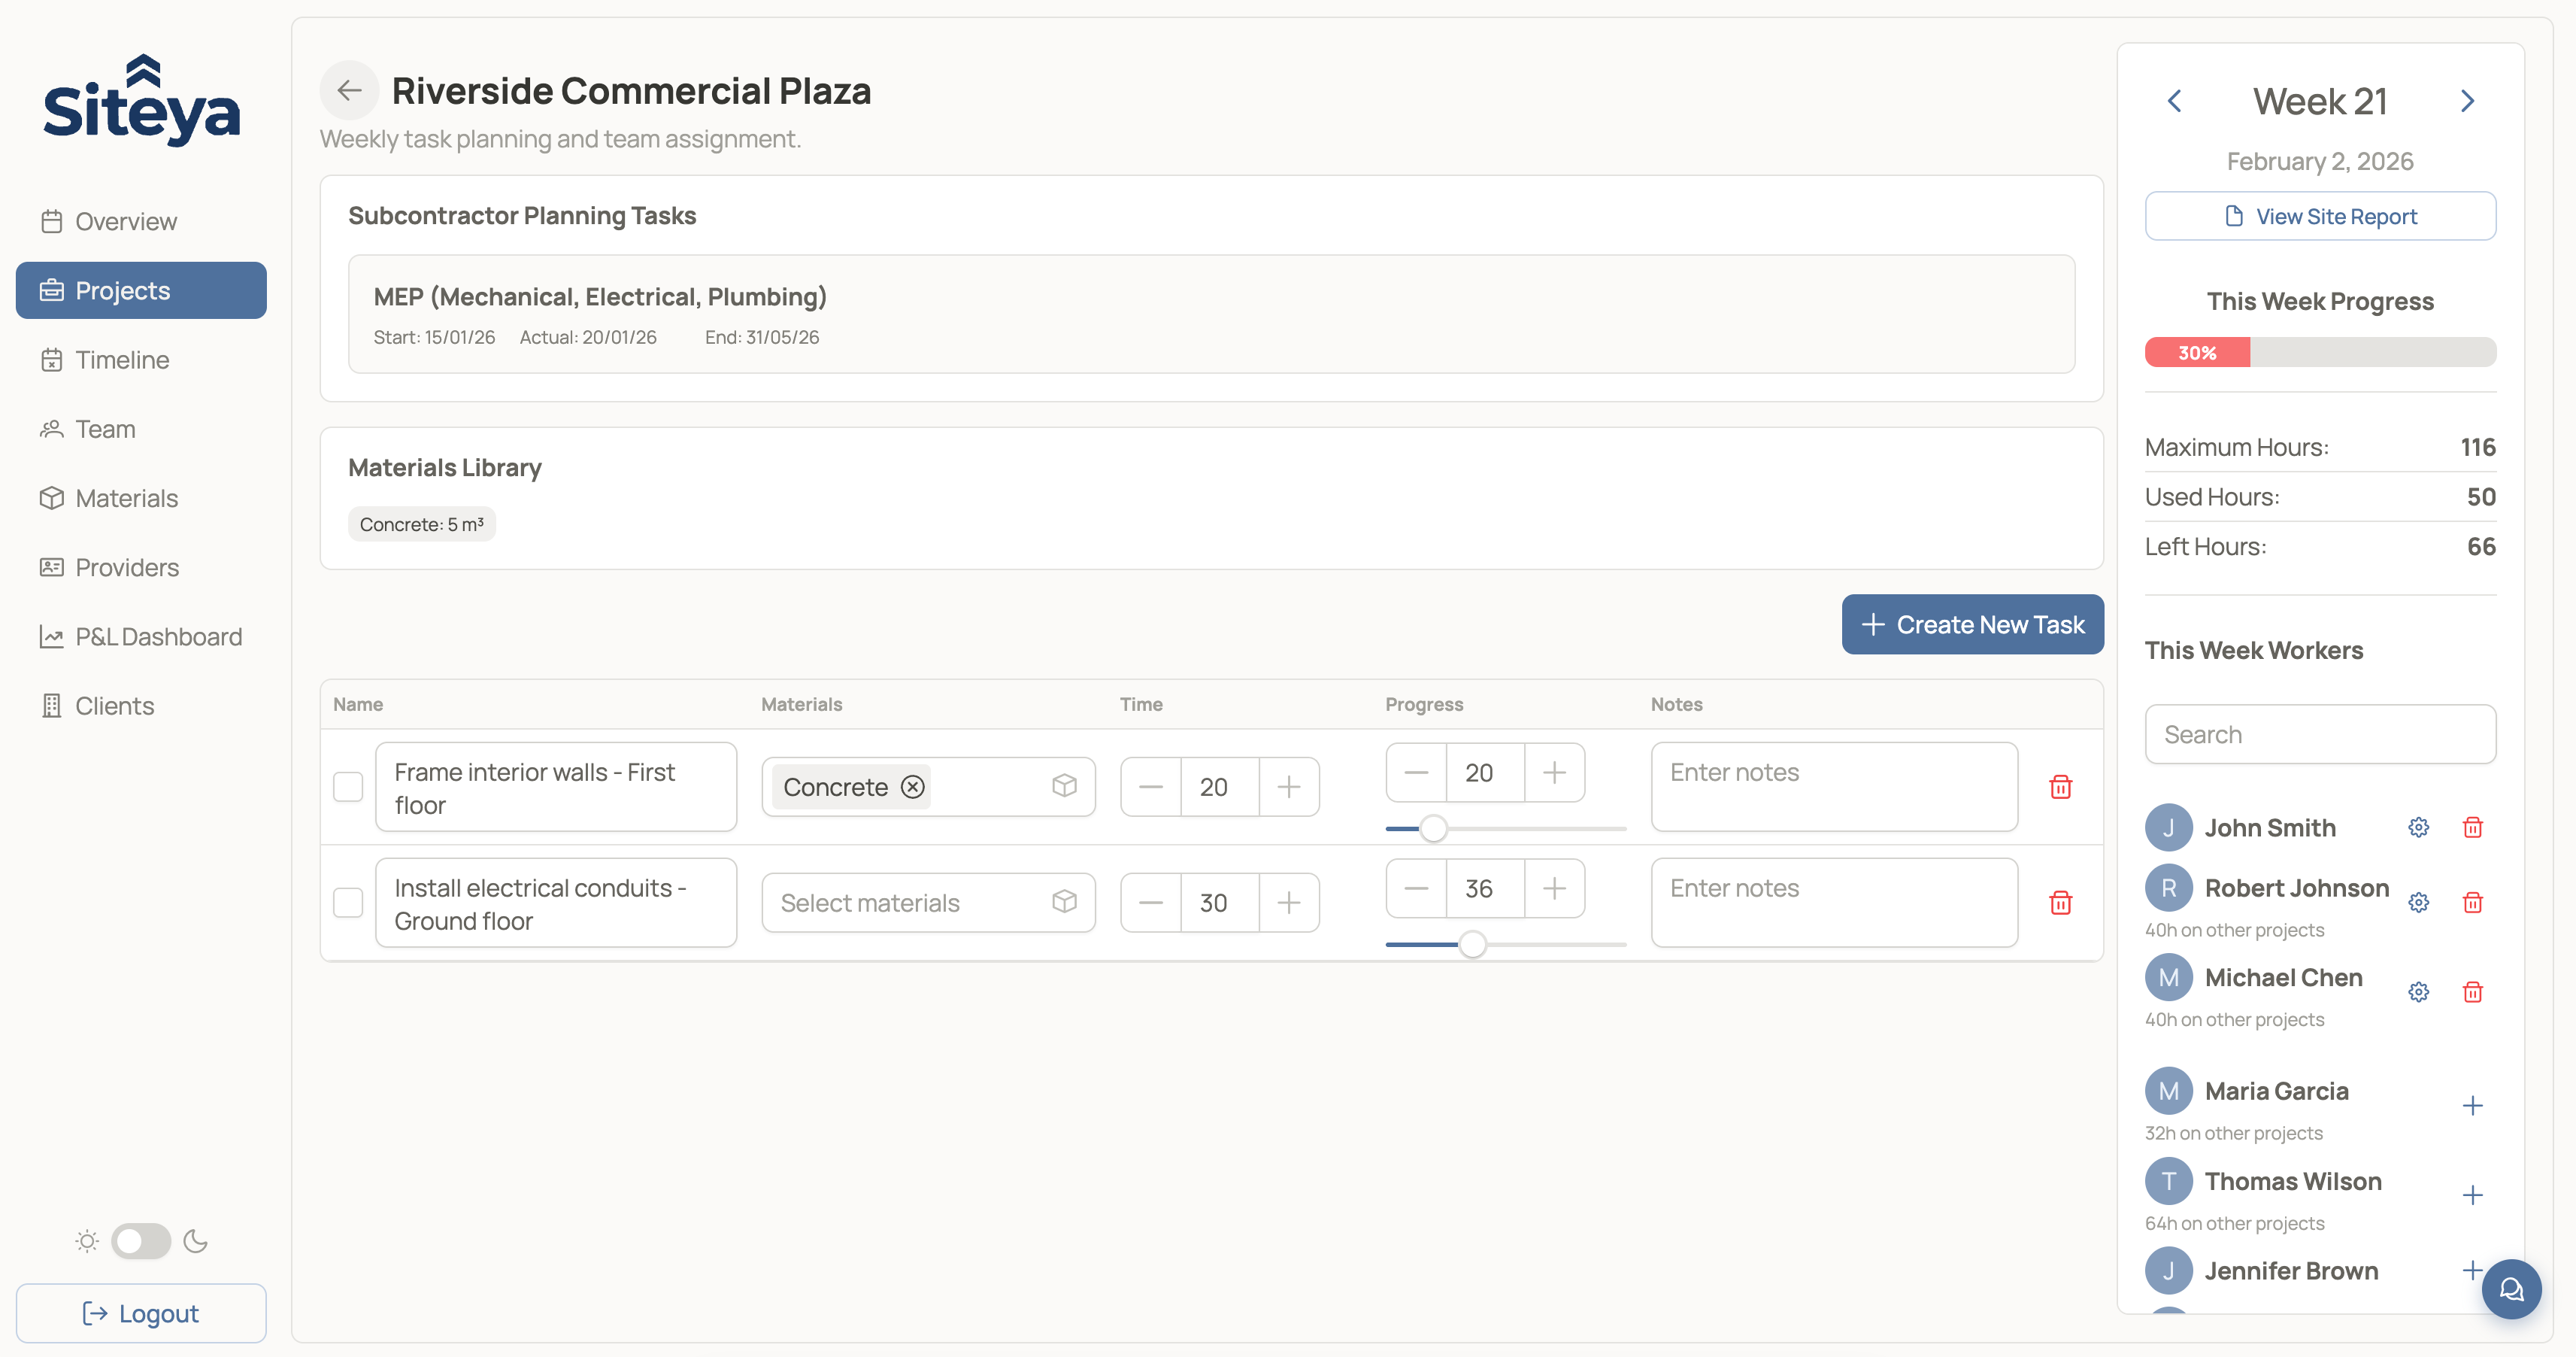This screenshot has height=1357, width=2576.
Task: Select the Providers sidebar icon
Action: (x=52, y=567)
